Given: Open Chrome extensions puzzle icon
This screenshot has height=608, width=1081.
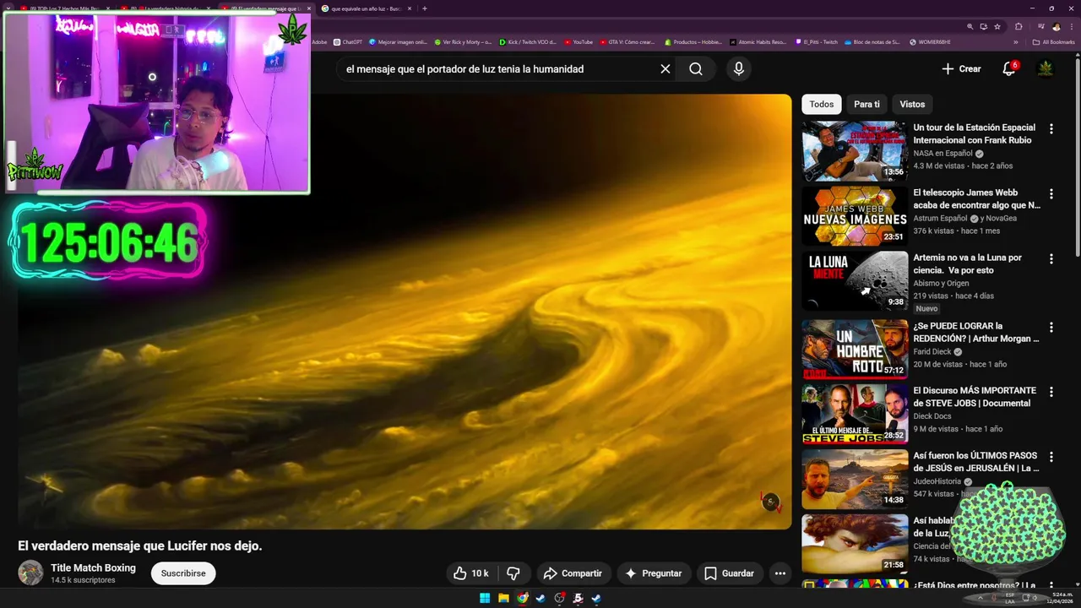Looking at the screenshot, I should click(x=1019, y=26).
